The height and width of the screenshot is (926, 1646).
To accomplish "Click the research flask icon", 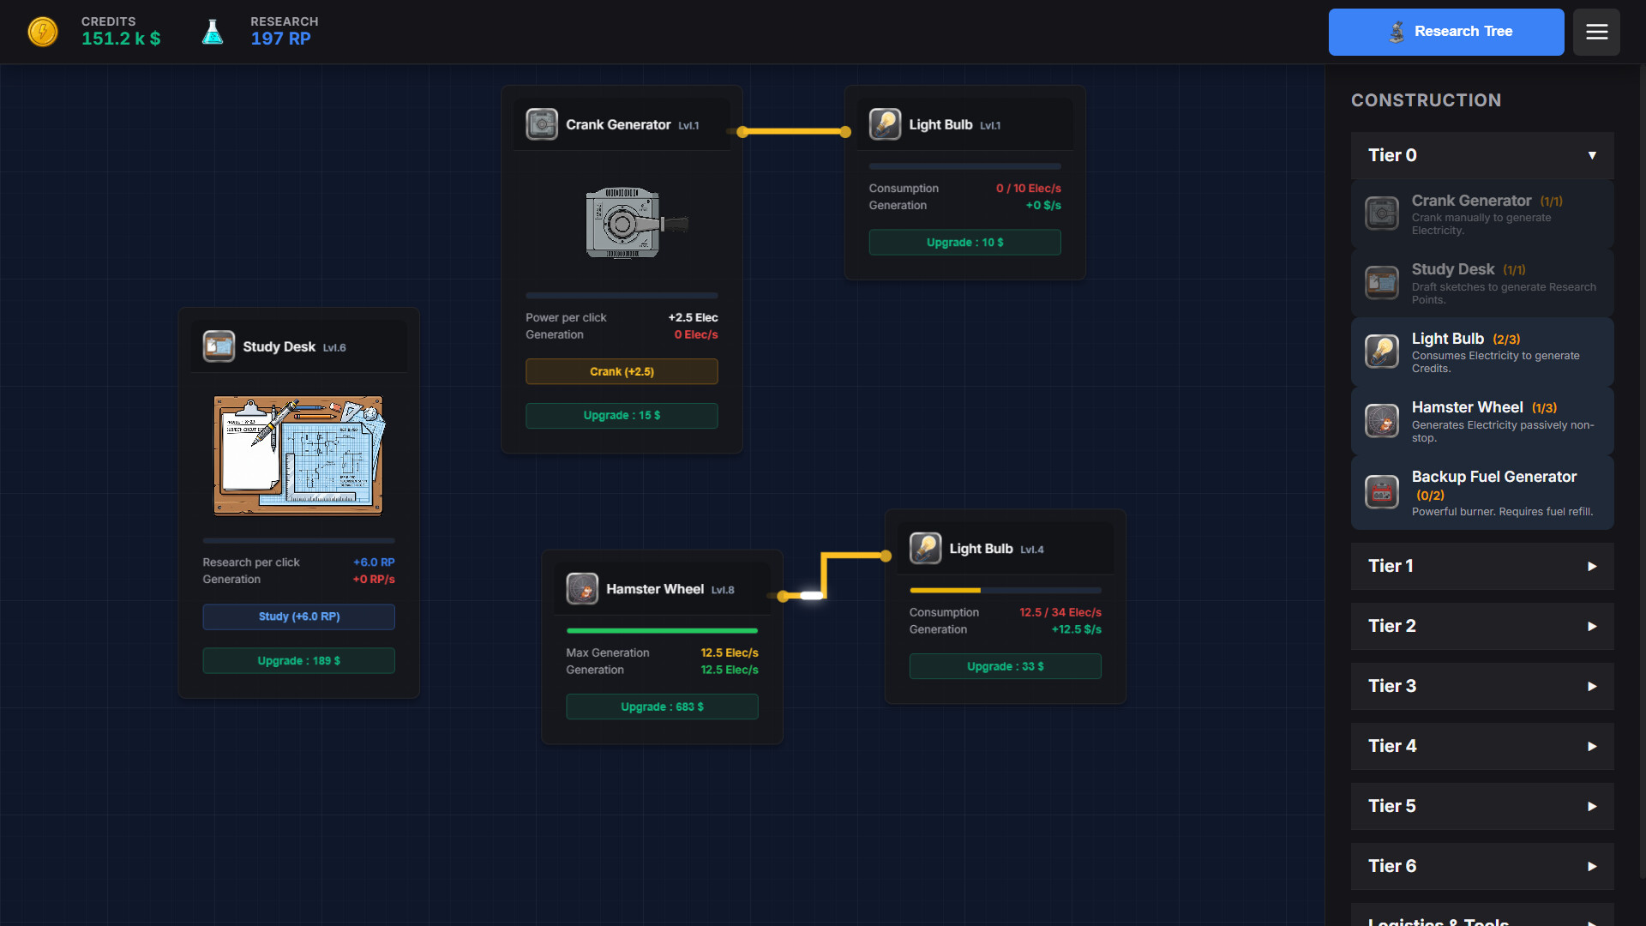I will (x=213, y=32).
